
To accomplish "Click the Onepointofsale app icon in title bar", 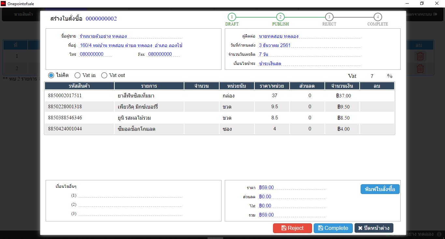I will (3, 4).
